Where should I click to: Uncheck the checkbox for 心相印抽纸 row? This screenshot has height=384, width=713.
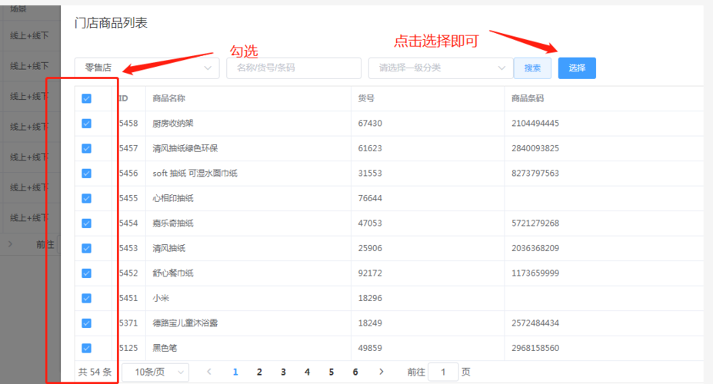(x=86, y=198)
